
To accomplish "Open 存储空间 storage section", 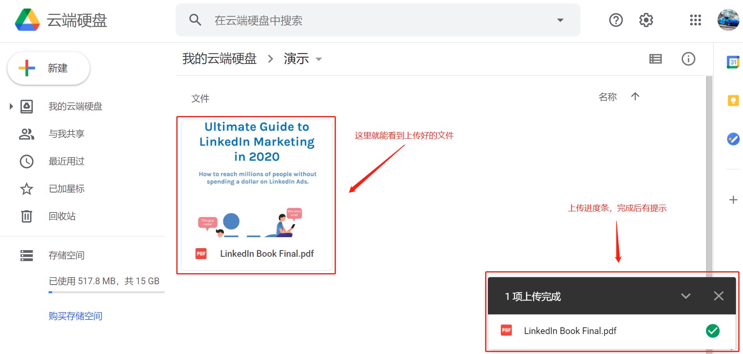I will point(67,255).
